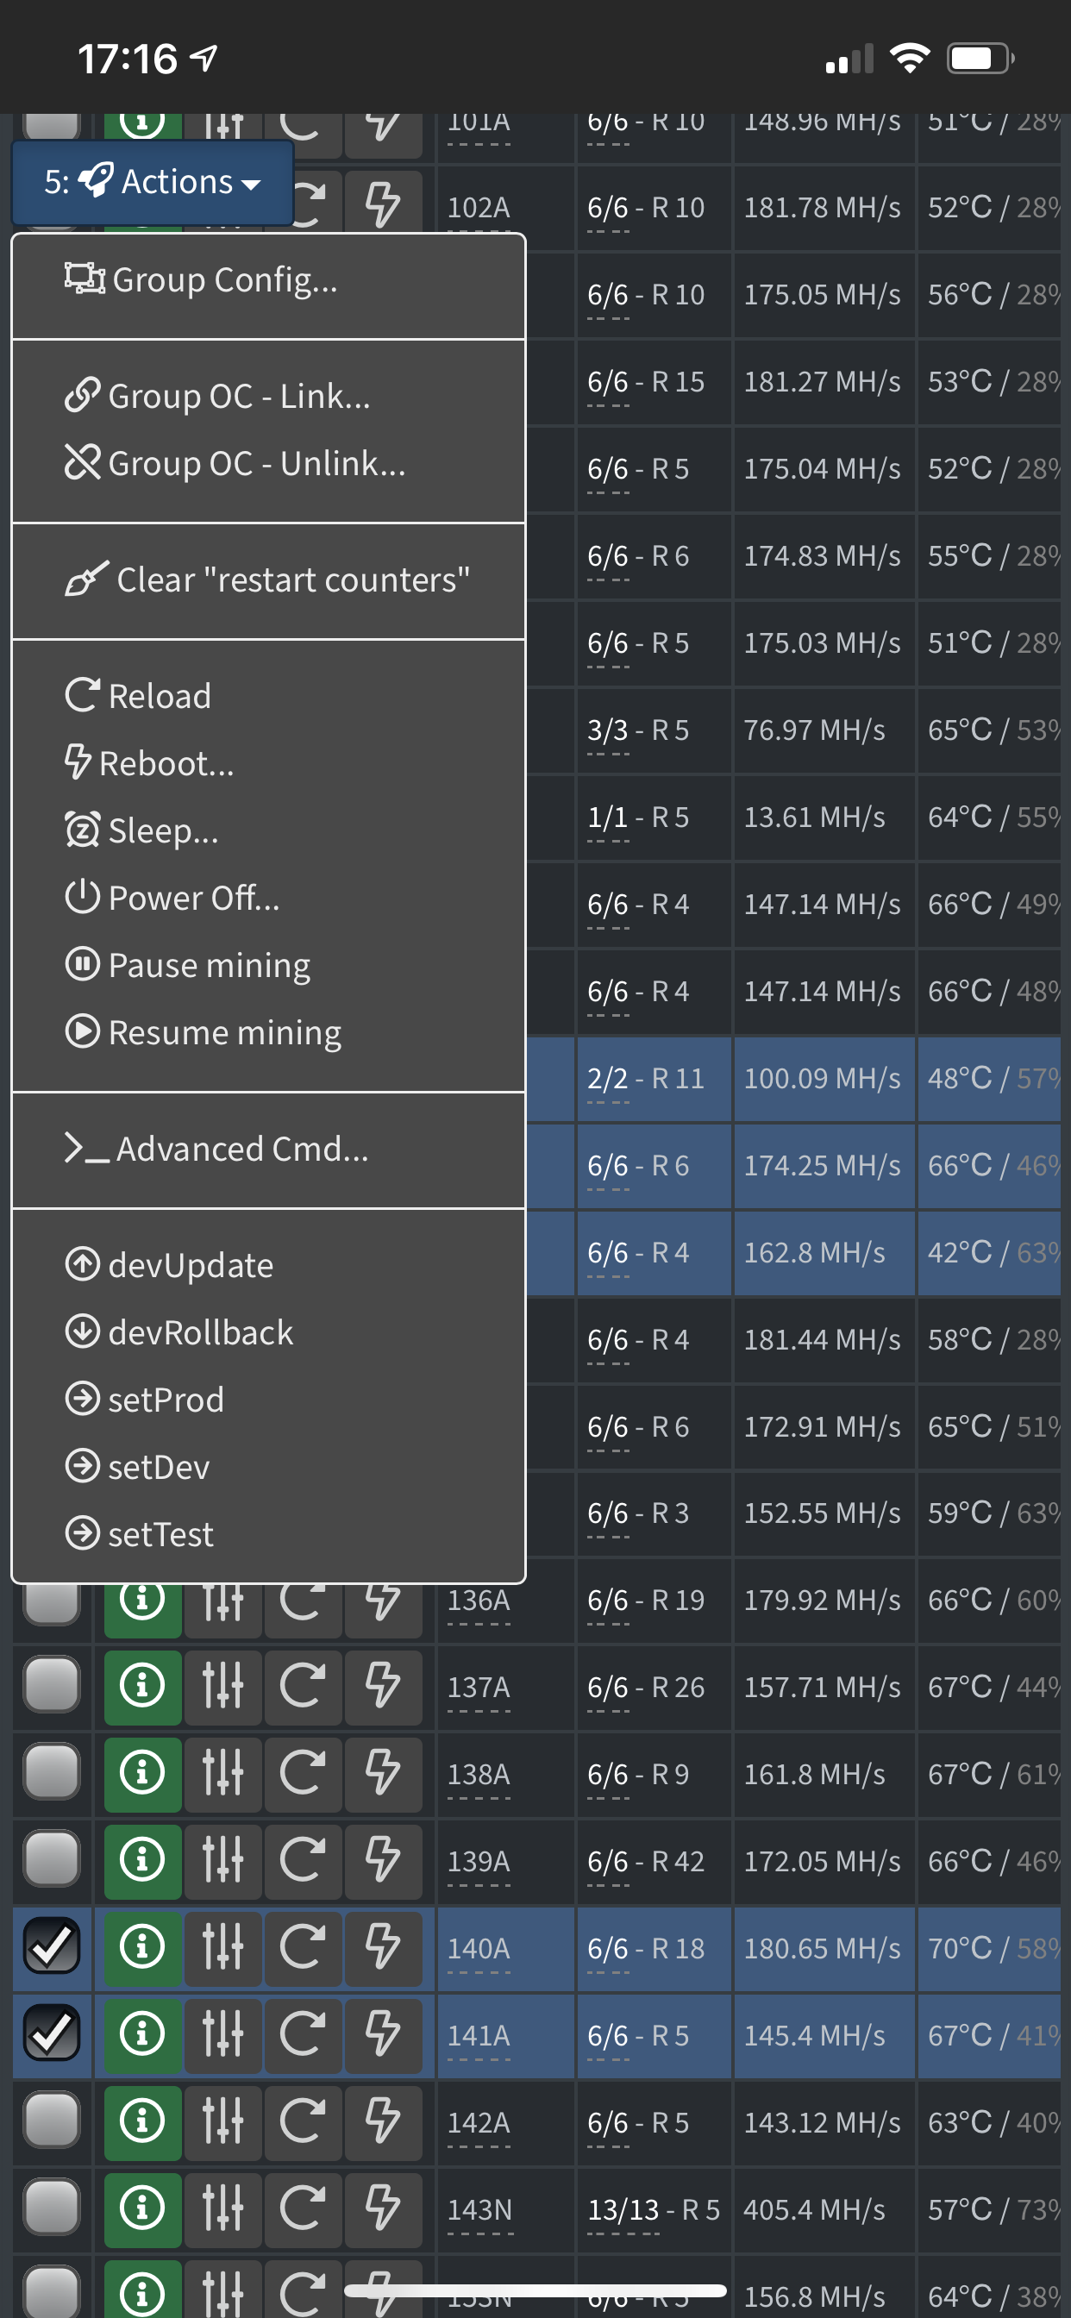Viewport: 1071px width, 2318px height.
Task: Click reload icon for rig 139A
Action: click(x=303, y=1860)
